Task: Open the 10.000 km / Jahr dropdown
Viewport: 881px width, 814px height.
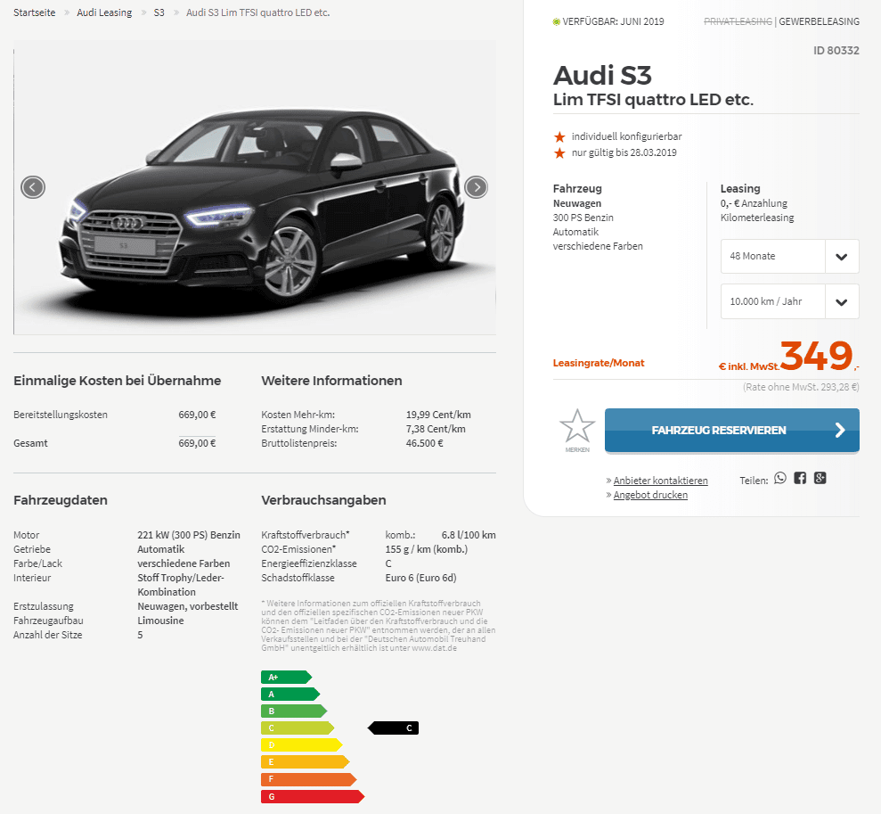Action: pyautogui.click(x=789, y=301)
